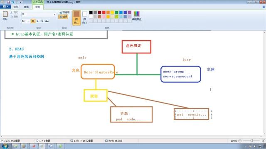Pick the gold swatch in second row

(x=108, y=17)
